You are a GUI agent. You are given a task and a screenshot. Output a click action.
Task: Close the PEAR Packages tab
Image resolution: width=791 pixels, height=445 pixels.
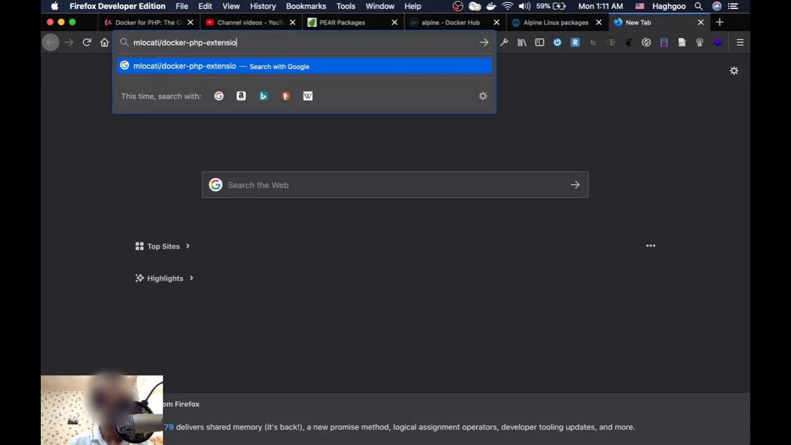pos(394,22)
